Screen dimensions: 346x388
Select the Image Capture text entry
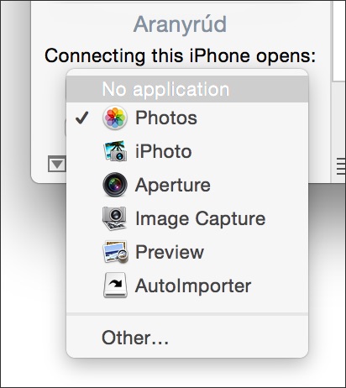click(201, 219)
